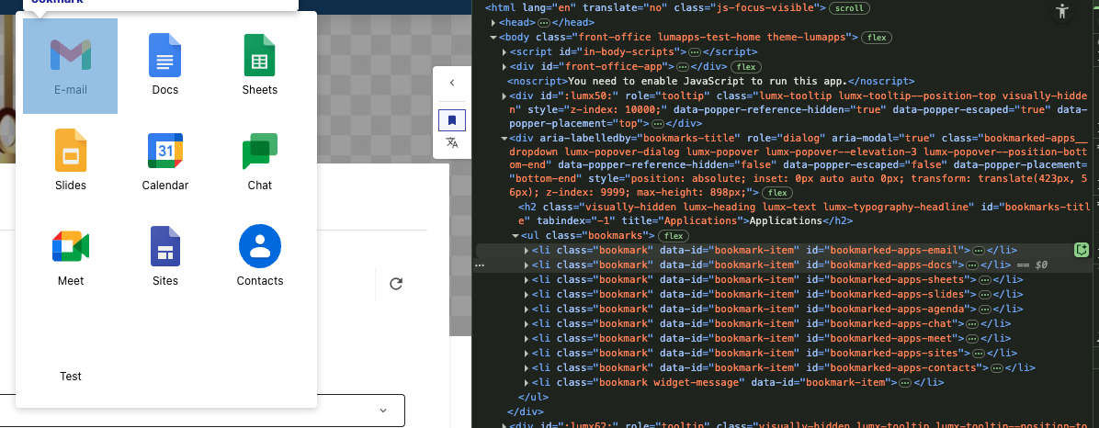Expand the in-body-scripts script node

coord(504,51)
